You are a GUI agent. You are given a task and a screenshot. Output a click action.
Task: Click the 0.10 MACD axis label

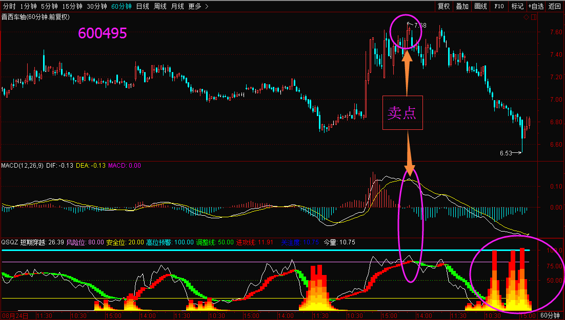point(557,187)
